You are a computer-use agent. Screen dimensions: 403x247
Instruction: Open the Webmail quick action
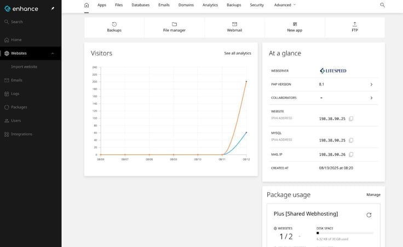[234, 27]
